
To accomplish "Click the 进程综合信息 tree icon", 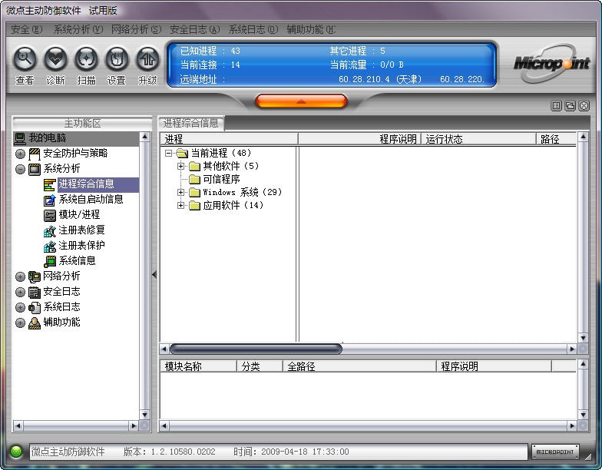I will [49, 184].
